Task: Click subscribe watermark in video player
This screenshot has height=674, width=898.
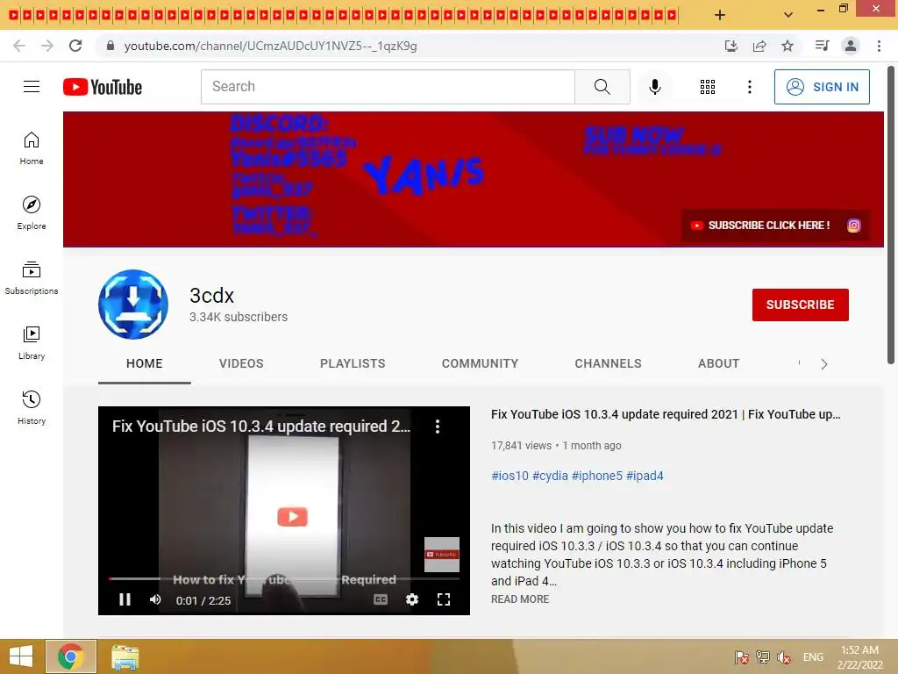Action: click(442, 555)
